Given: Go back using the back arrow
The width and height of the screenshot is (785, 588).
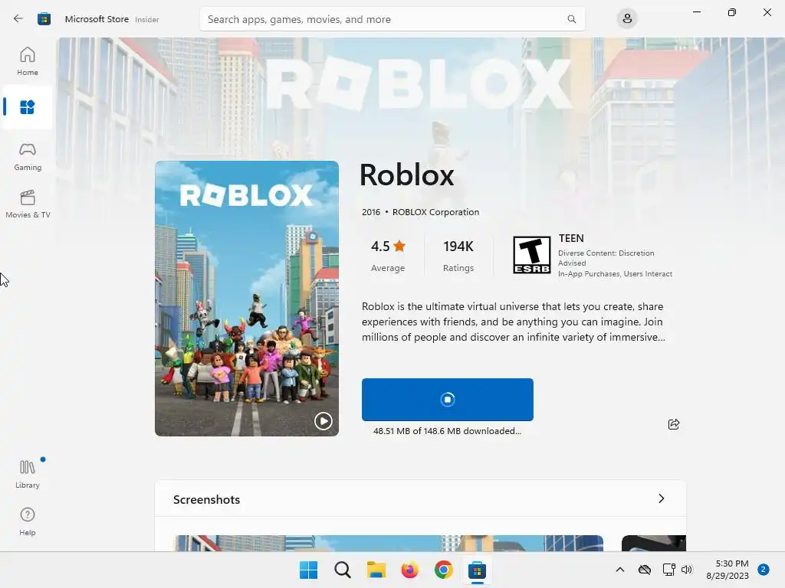Looking at the screenshot, I should 18,19.
